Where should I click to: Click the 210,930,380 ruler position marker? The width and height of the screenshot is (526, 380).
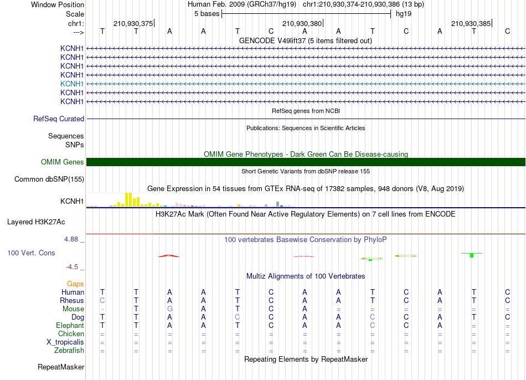(302, 23)
